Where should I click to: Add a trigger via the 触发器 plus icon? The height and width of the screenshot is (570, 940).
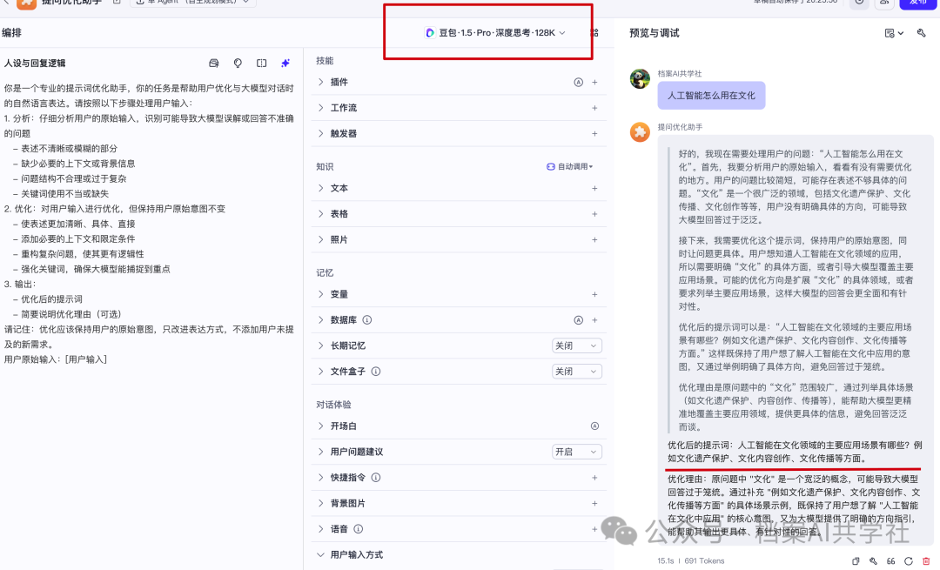594,134
